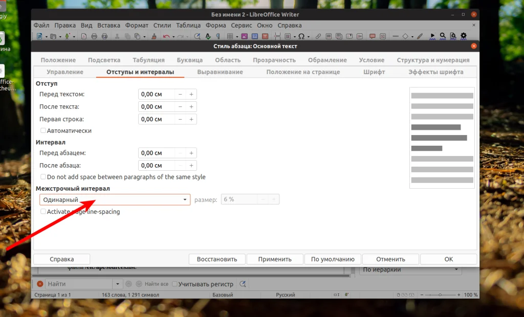This screenshot has width=524, height=317.
Task: Click the Print icon in Writer toolbar
Action: (x=94, y=36)
